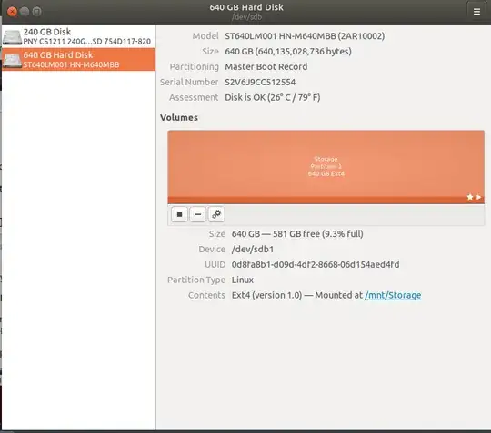Click the device path /dev/sdb1
Screen dimensions: 491x433
click(253, 249)
